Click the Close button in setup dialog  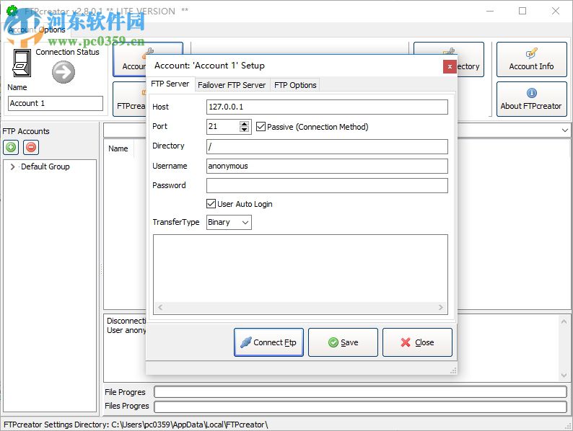[417, 342]
